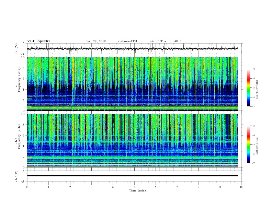
Task: Click the "5" tick label on time axis
Action: click(134, 187)
